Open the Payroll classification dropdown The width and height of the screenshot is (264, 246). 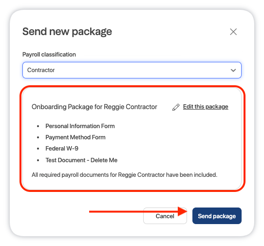coord(132,70)
